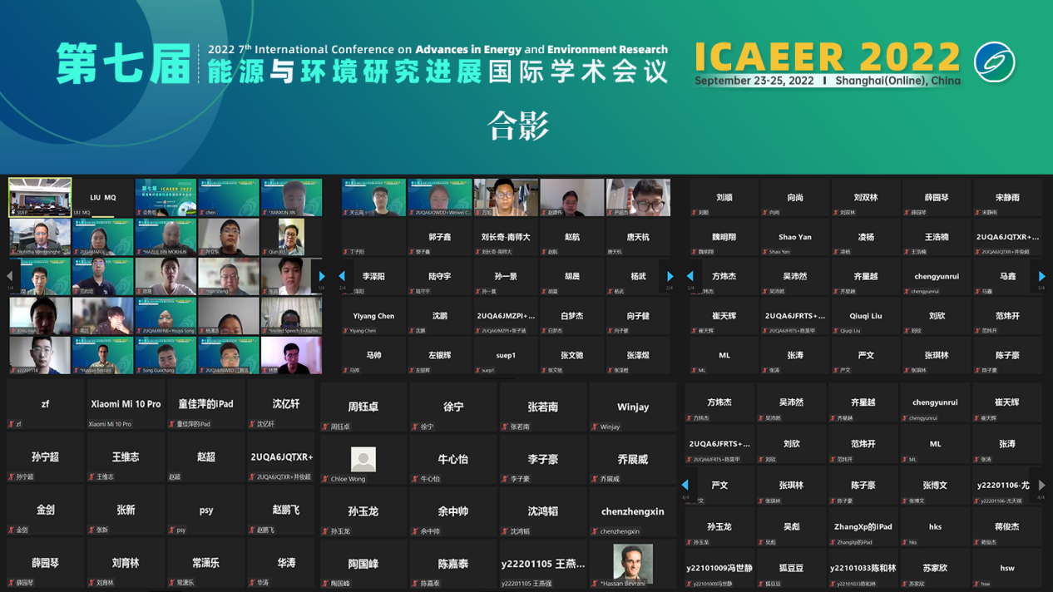Click muted mic icon next to chenzhengxin label
Viewport: 1053px width, 592px height.
point(595,531)
